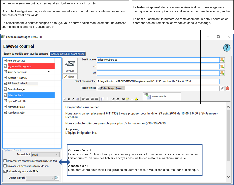Open help with the question mark icon
The image size is (234, 185).
(227, 48)
